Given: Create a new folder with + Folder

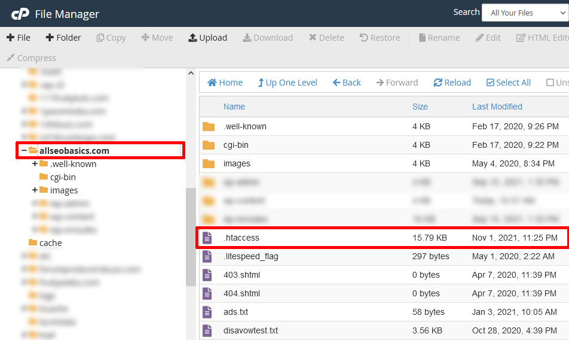Looking at the screenshot, I should coord(63,38).
